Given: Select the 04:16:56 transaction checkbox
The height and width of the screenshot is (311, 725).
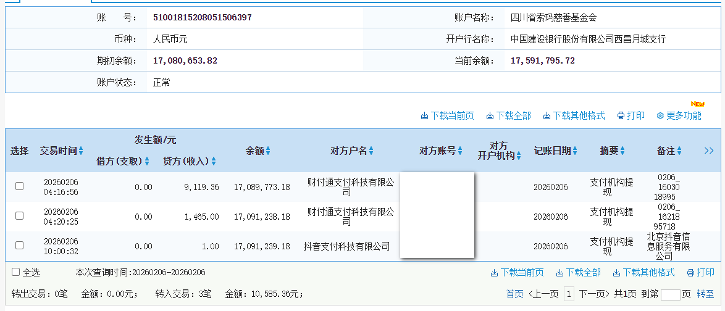Looking at the screenshot, I should tap(19, 186).
